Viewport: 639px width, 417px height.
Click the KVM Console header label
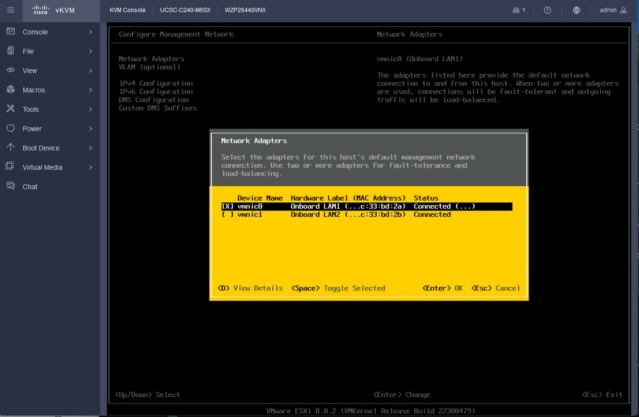127,10
